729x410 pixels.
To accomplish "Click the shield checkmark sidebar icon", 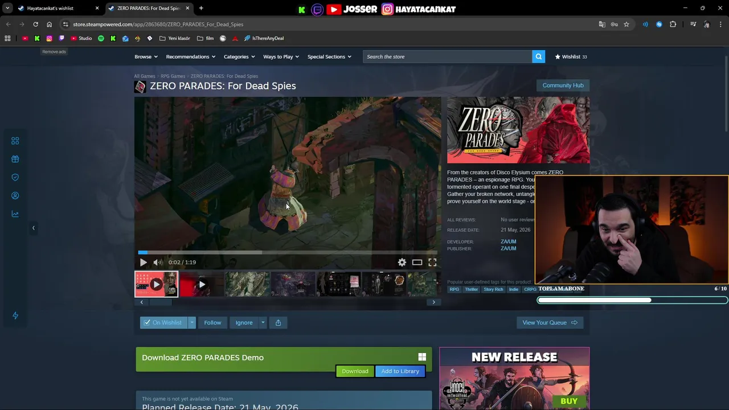I will [x=15, y=177].
